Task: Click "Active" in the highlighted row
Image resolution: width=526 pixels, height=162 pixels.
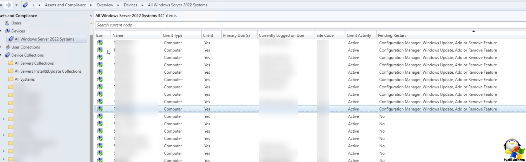Action: pyautogui.click(x=353, y=109)
